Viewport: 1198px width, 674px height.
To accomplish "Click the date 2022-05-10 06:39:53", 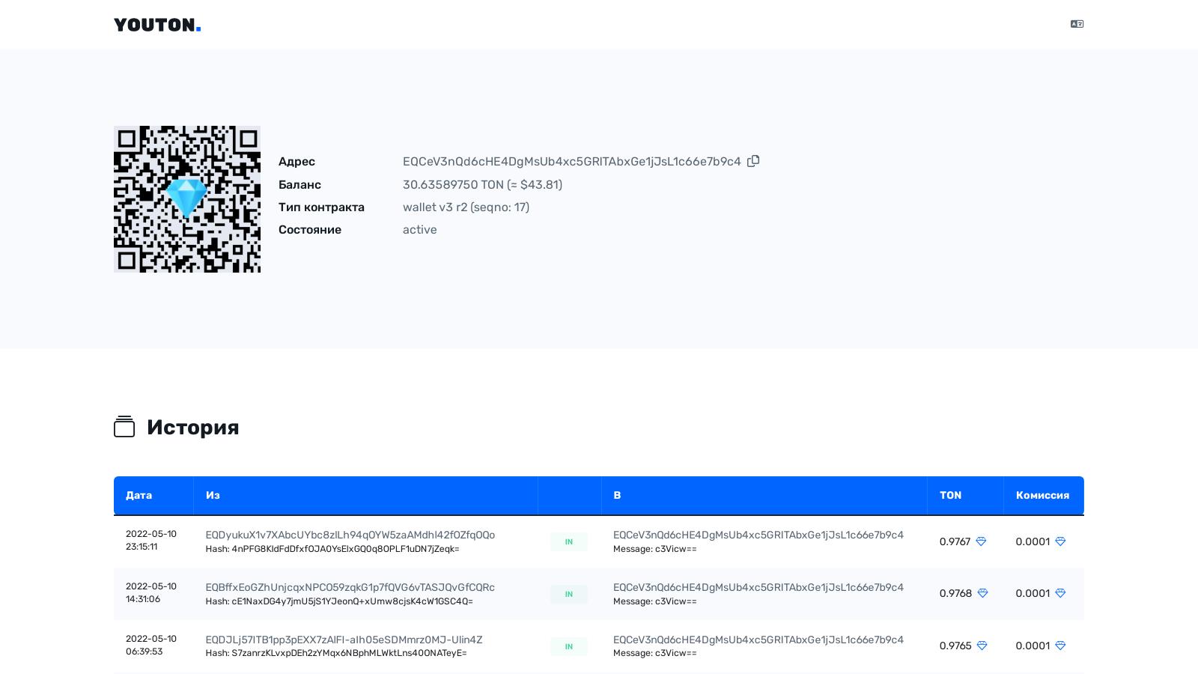I will (x=151, y=646).
